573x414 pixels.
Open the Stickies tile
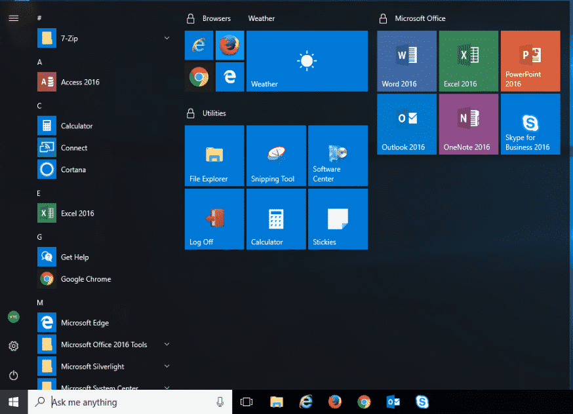[x=338, y=219]
